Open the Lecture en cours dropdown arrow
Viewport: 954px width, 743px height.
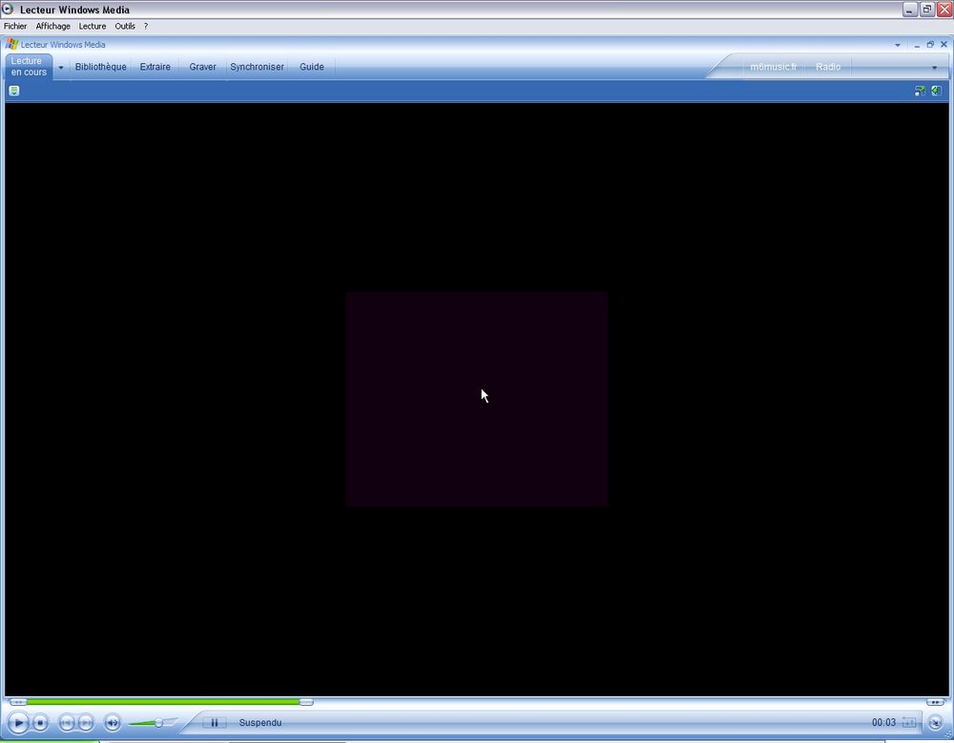tap(59, 67)
